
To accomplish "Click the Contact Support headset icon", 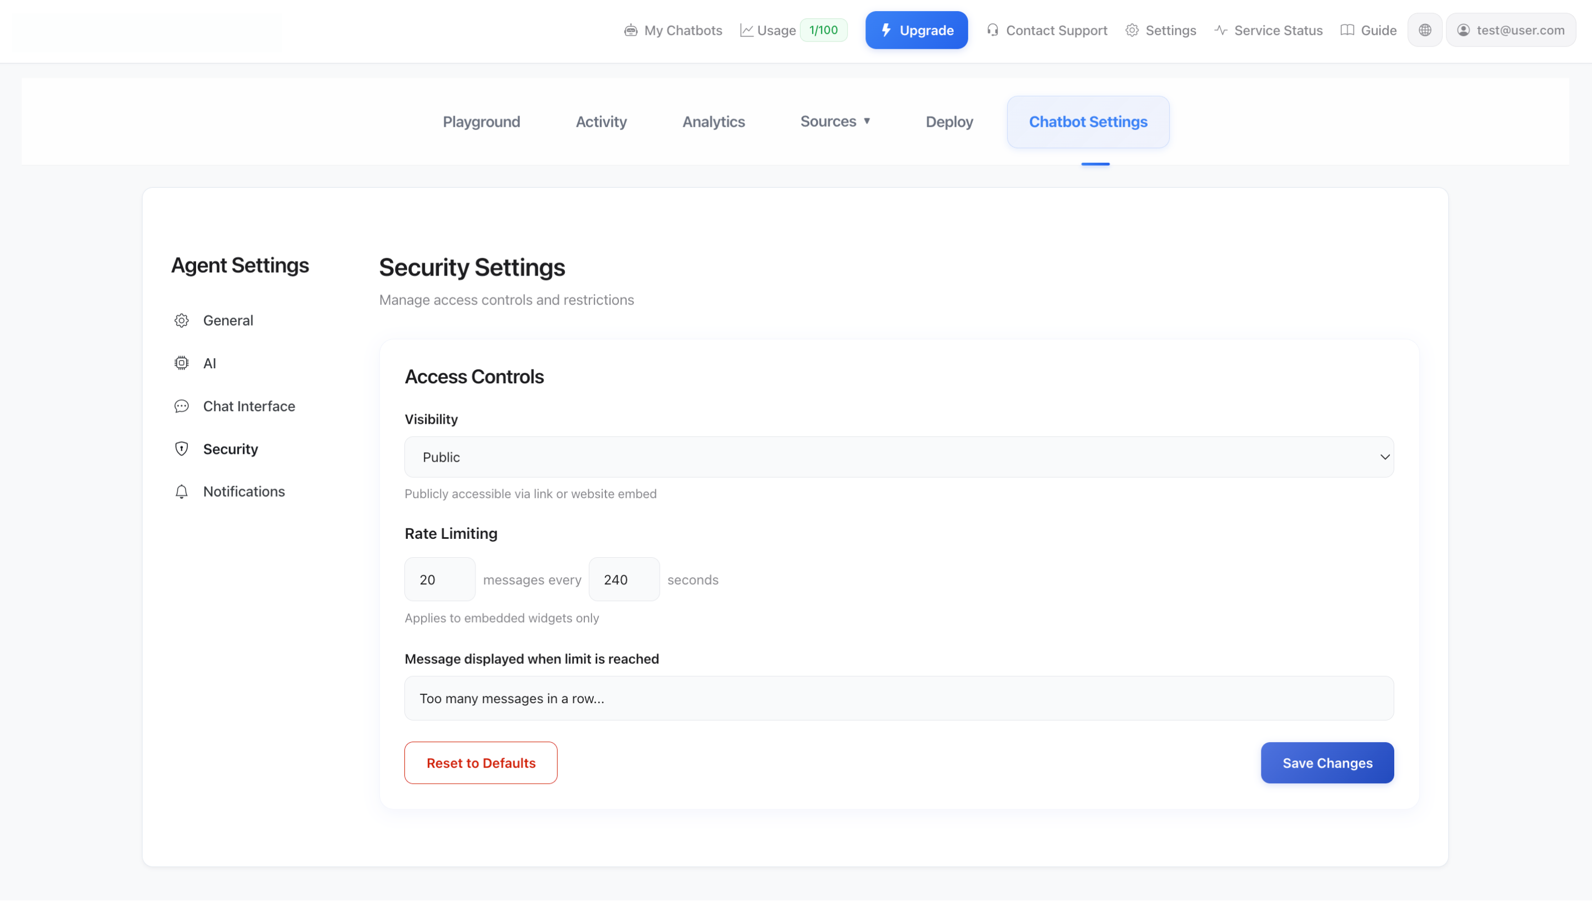I will pyautogui.click(x=993, y=29).
